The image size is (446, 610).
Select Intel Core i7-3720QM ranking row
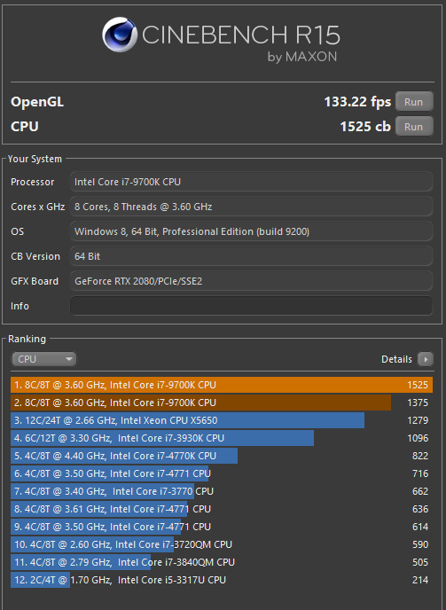point(222,544)
